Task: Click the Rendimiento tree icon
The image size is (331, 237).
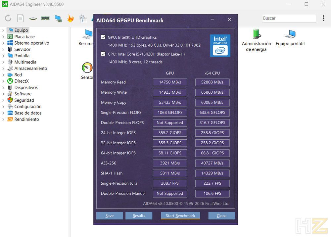Action: (10, 119)
